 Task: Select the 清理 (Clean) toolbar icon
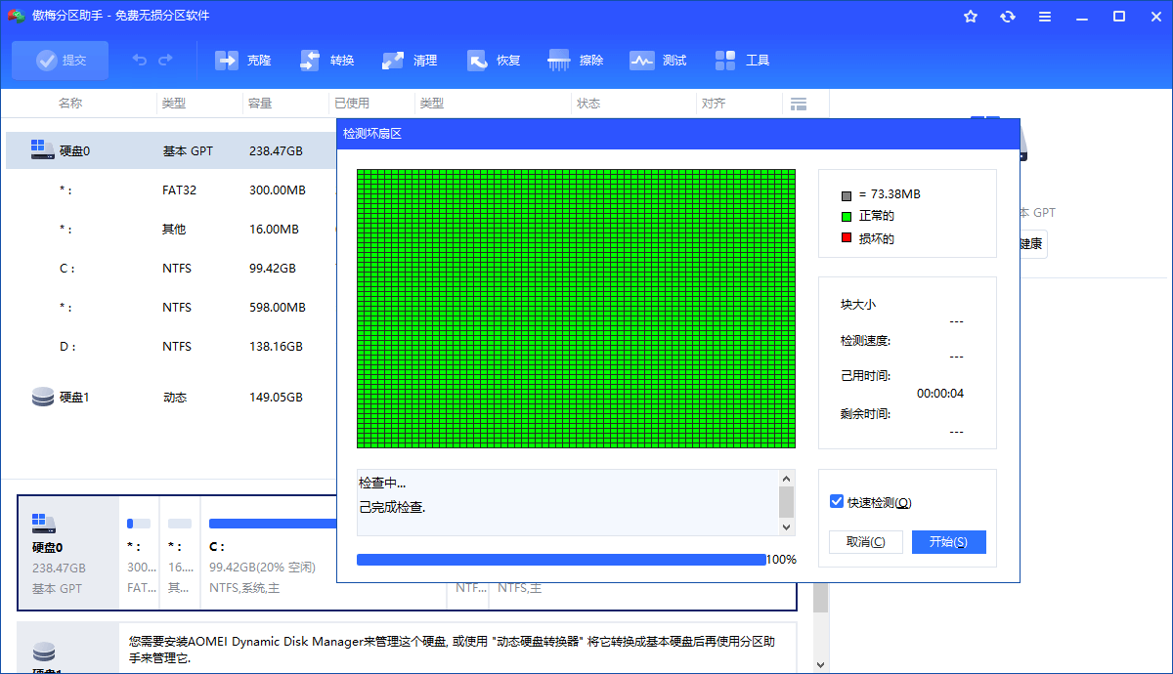click(394, 61)
